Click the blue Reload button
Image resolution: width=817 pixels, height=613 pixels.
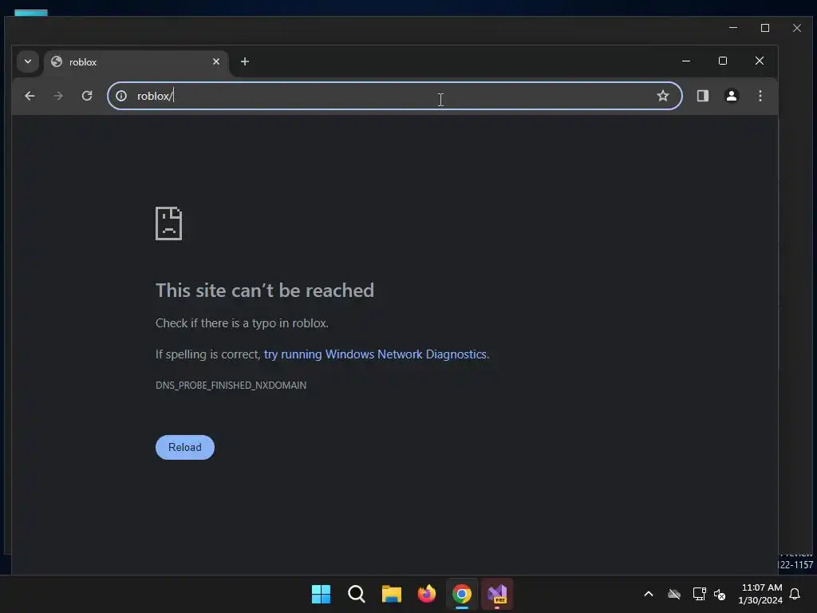coord(185,447)
